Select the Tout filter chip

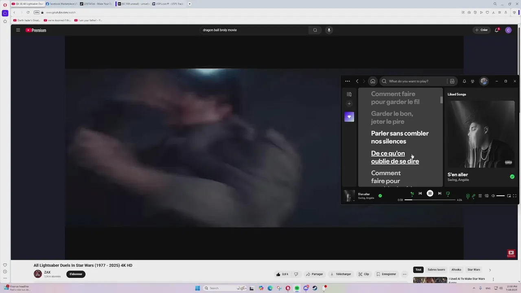click(x=418, y=270)
